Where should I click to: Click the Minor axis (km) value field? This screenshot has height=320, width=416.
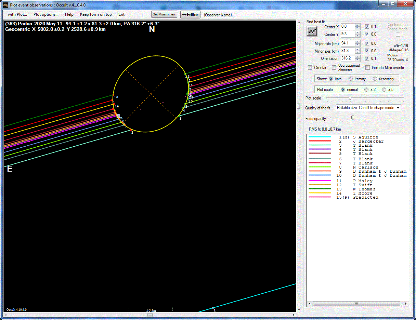point(348,51)
